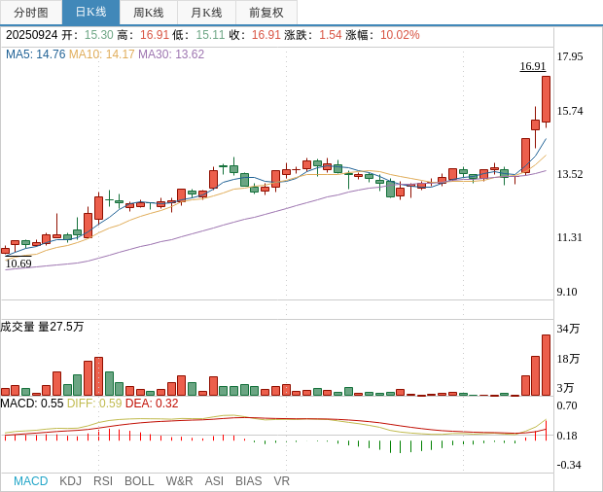Click the 成交量 量27.5万 label

(x=42, y=327)
